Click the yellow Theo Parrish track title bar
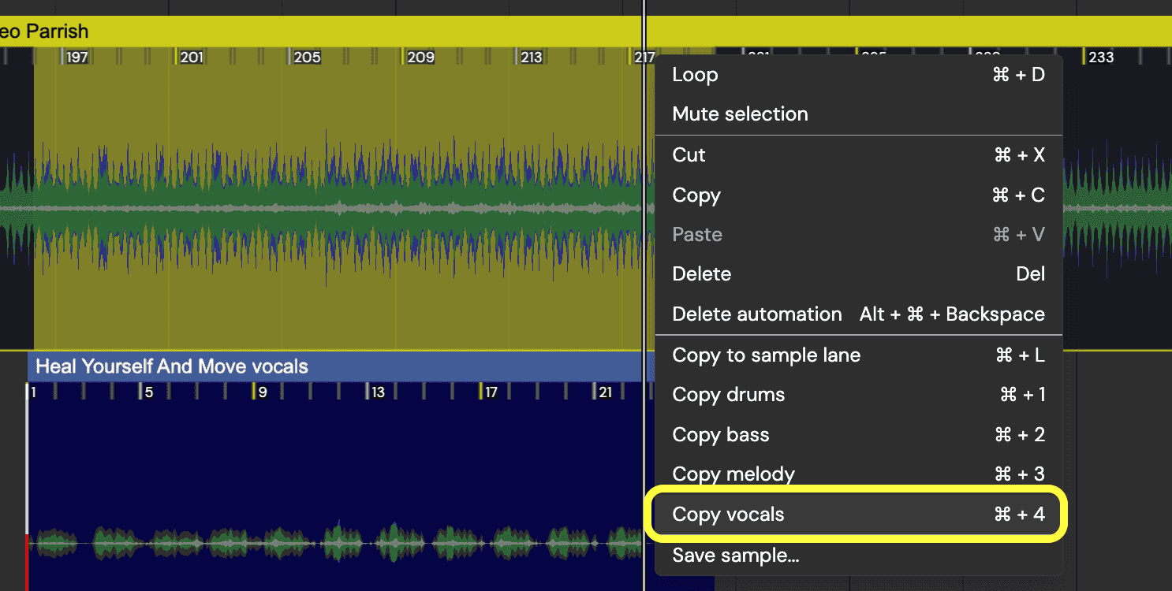Viewport: 1172px width, 591px height. pyautogui.click(x=315, y=31)
